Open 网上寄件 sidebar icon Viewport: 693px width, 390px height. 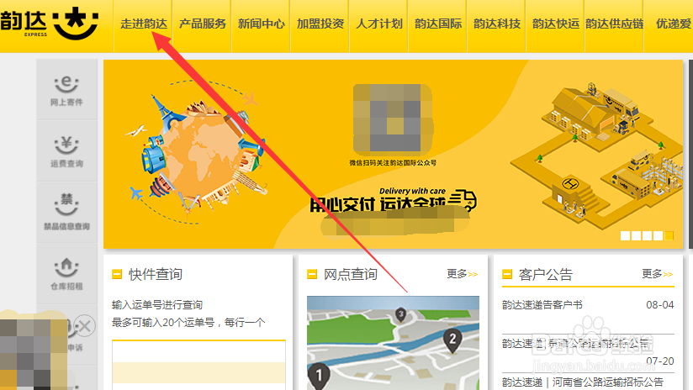click(x=66, y=90)
